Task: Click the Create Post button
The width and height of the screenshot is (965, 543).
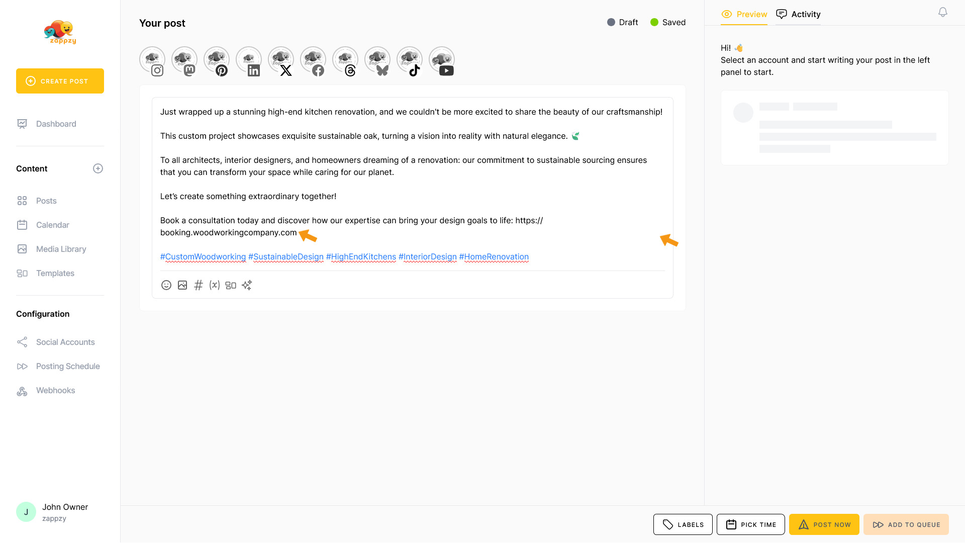Action: coord(60,81)
